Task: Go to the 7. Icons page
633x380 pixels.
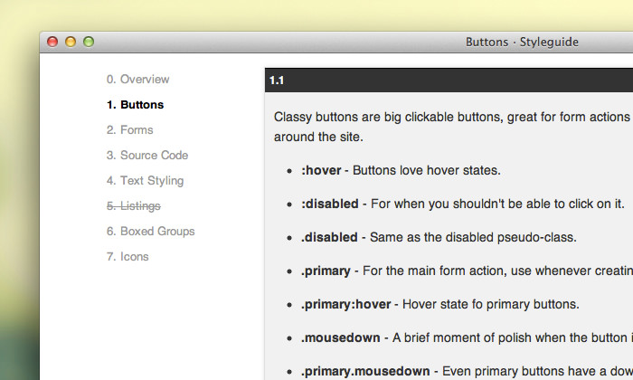Action: pos(128,257)
